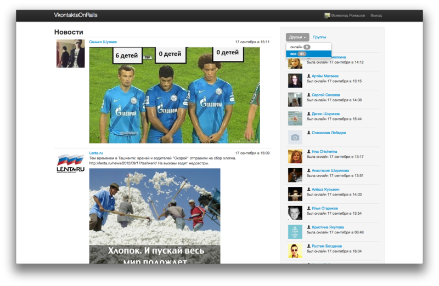This screenshot has height=286, width=439.
Task: Click the person icon beside Илья Стариков
Action: 308,208
